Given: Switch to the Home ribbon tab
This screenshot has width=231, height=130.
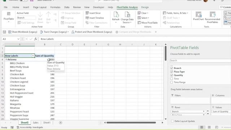Looking at the screenshot, I should pos(16,7).
